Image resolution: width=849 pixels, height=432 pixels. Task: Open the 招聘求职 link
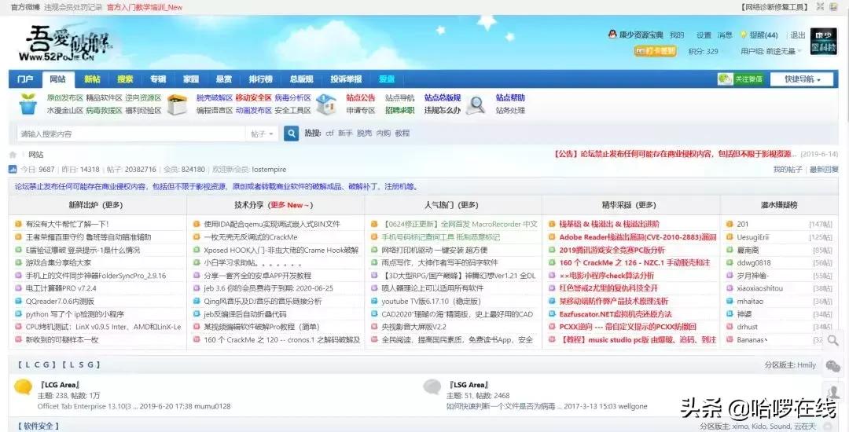point(399,110)
